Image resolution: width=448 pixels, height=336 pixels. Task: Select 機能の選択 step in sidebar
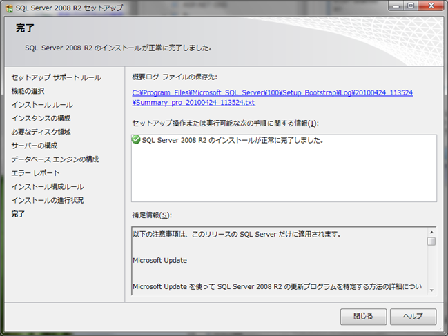28,91
